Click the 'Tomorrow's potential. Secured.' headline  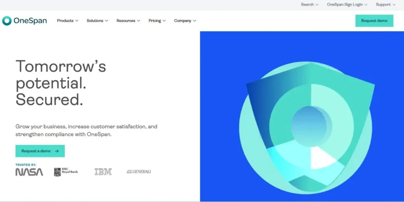[61, 83]
